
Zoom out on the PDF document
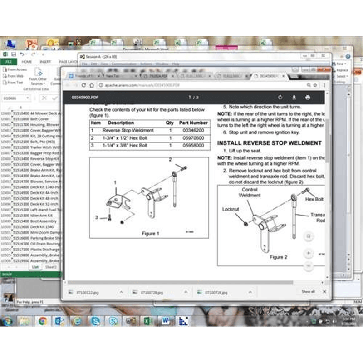pos(309,266)
